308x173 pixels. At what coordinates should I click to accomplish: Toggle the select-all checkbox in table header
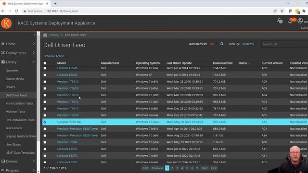click(x=45, y=63)
